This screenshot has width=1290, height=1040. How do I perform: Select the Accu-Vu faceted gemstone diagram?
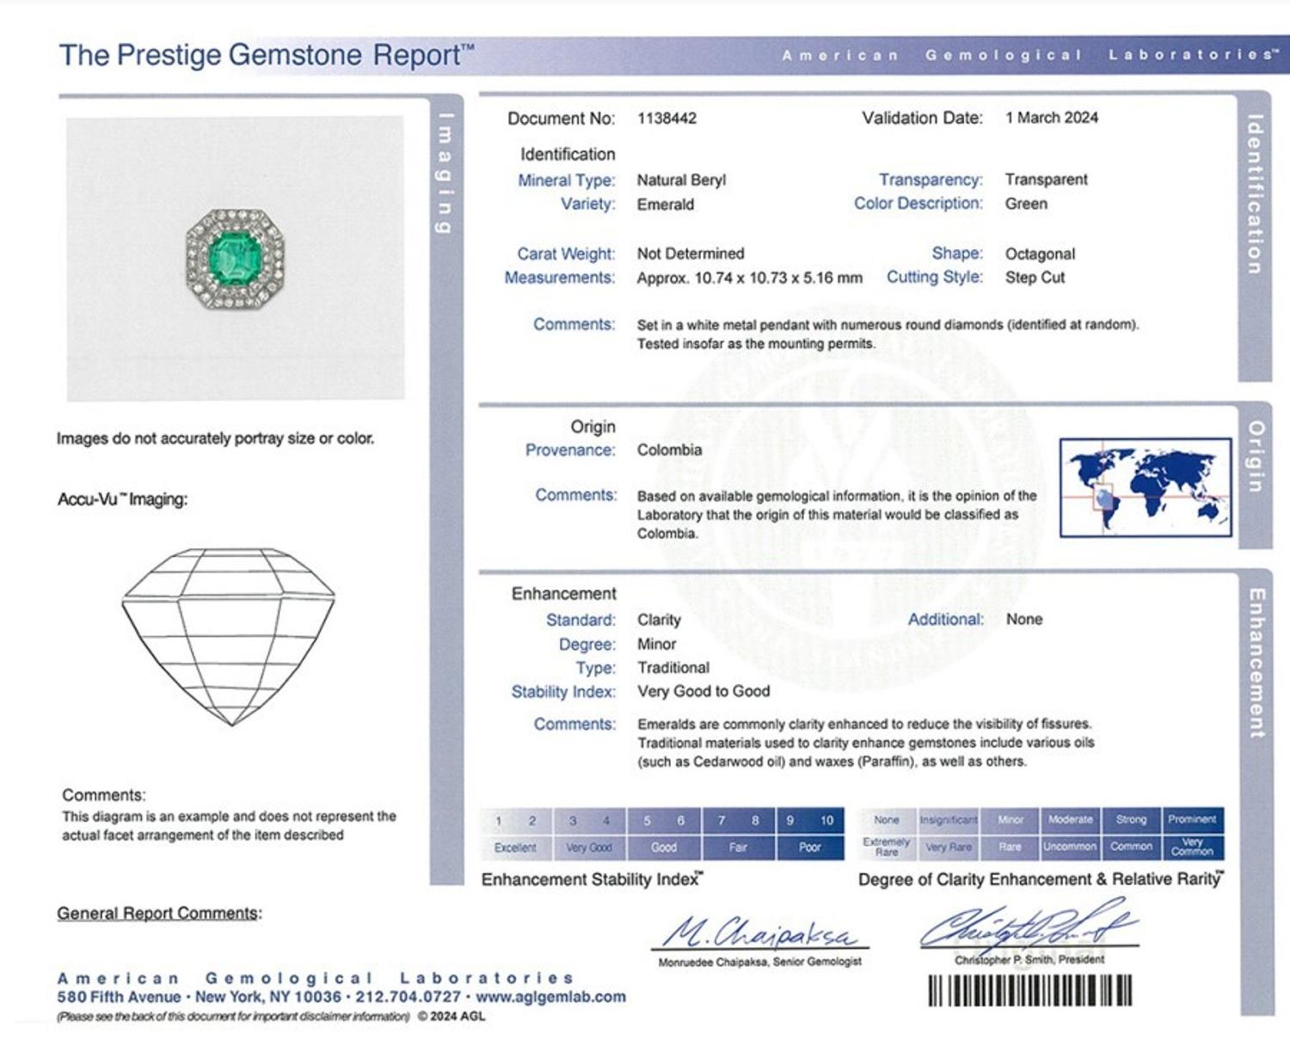pos(229,637)
